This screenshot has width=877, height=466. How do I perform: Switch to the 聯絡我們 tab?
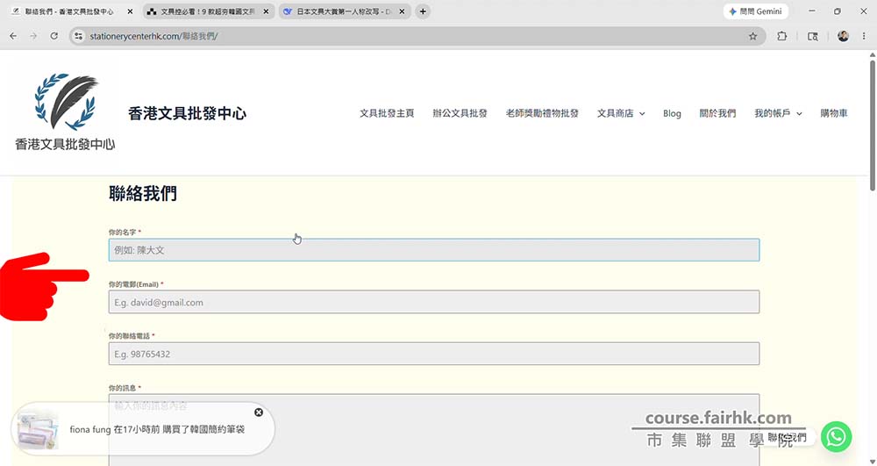click(x=73, y=11)
